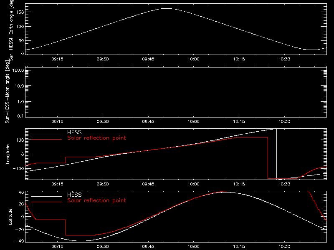Click the HESSI legend label in Longitude plot

point(75,132)
